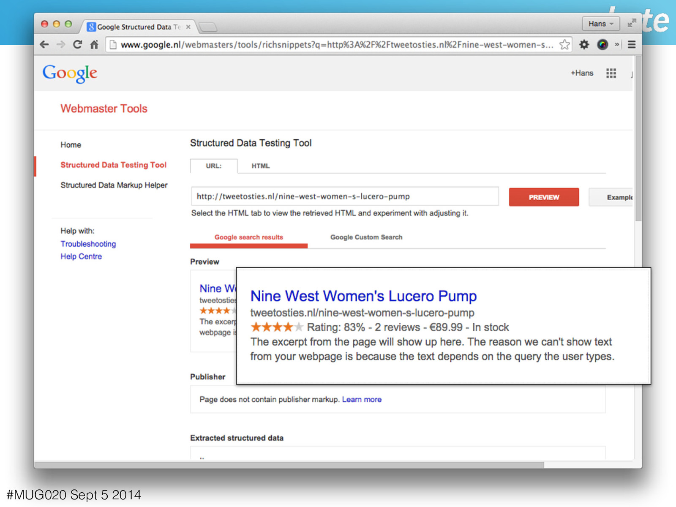Open the color wheel extension icon

tap(602, 44)
